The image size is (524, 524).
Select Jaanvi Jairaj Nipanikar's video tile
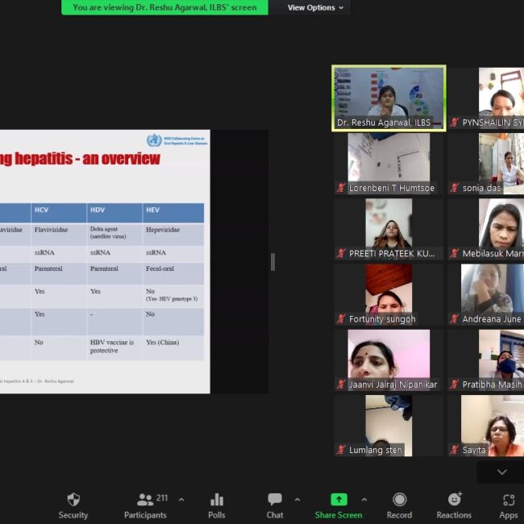coord(389,359)
